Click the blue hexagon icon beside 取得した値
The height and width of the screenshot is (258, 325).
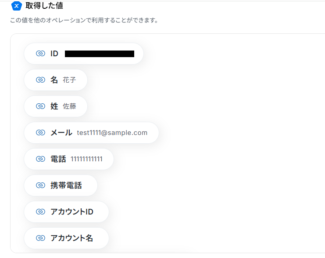pos(16,6)
